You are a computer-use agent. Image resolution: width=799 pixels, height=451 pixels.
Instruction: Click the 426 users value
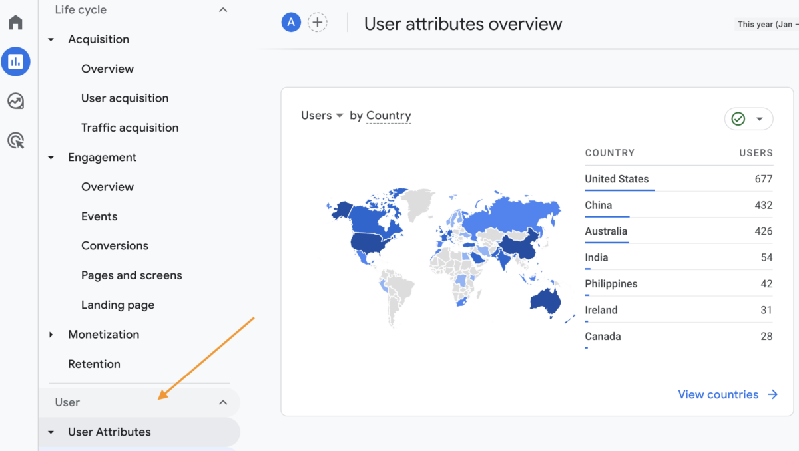pyautogui.click(x=764, y=231)
